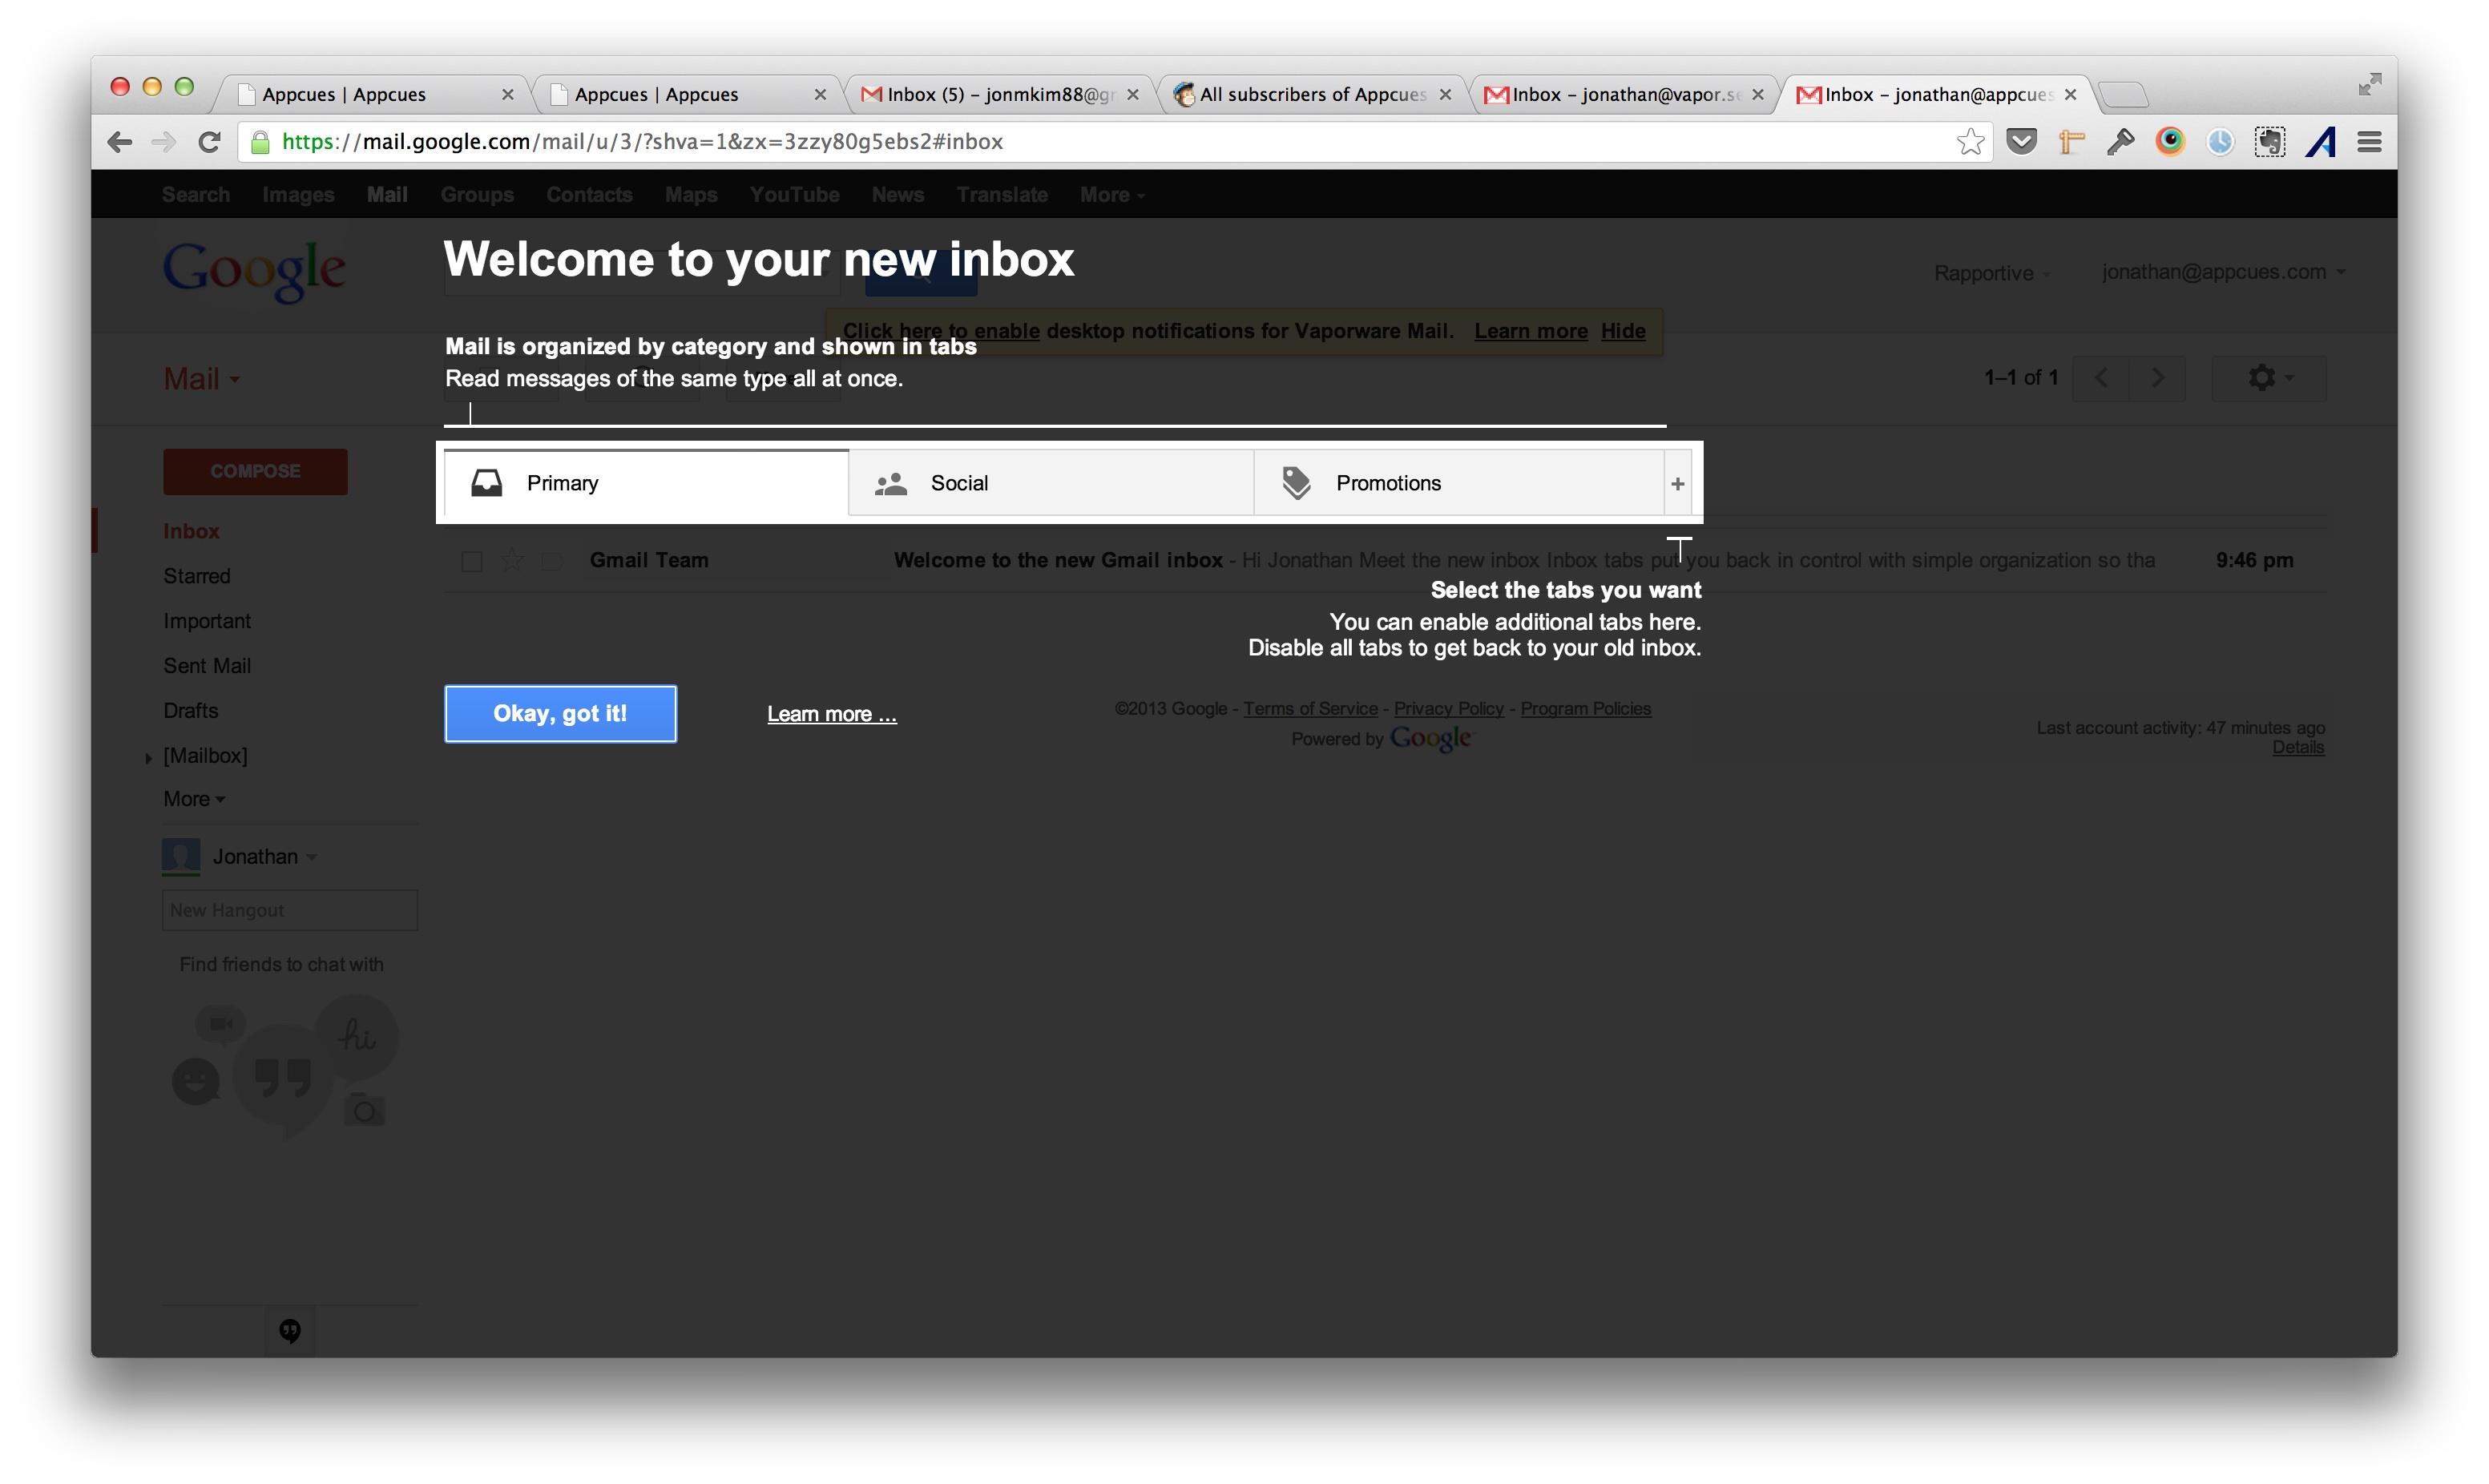Image resolution: width=2489 pixels, height=1484 pixels.
Task: Open the Rapportive dropdown
Action: 1991,273
